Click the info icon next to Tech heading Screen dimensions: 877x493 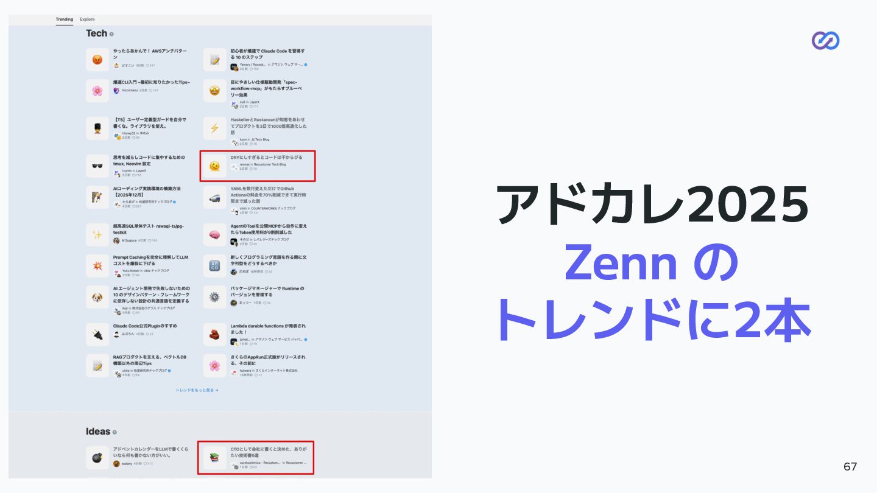tap(111, 34)
